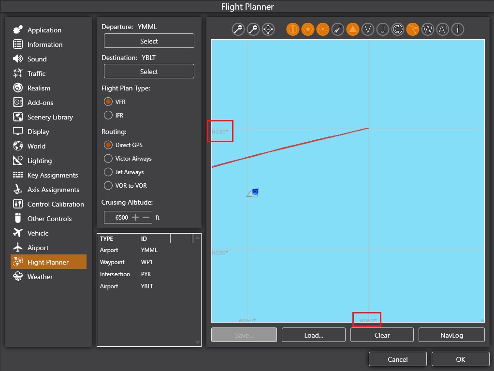Click the zoom out magnifier icon
494x371 pixels.
[253, 30]
